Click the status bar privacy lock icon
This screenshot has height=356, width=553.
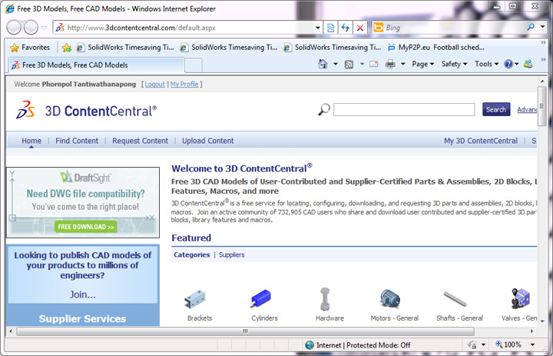coord(472,344)
